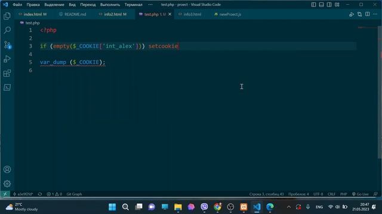
Task: Change encoding via UTF-8 status item
Action: (318, 194)
